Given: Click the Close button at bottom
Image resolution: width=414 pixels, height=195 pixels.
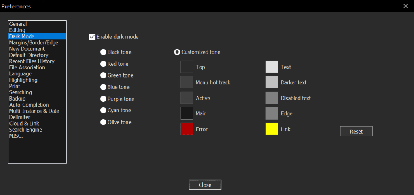Looking at the screenshot, I should pos(205,185).
